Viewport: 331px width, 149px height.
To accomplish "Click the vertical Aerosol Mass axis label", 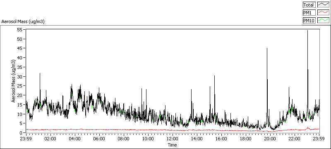I will [x=13, y=81].
